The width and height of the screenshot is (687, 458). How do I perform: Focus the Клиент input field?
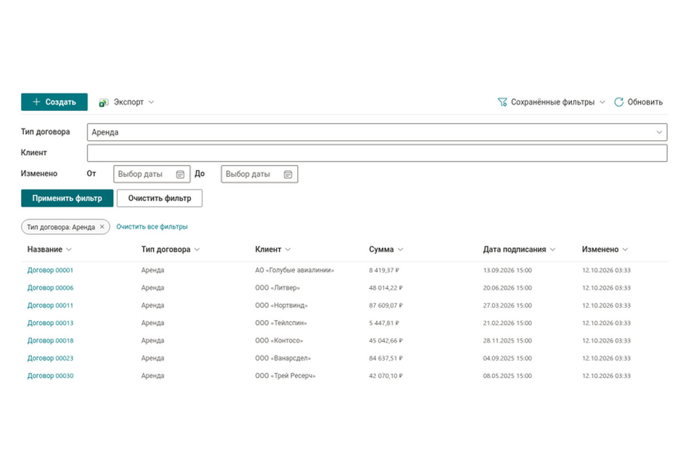[377, 153]
